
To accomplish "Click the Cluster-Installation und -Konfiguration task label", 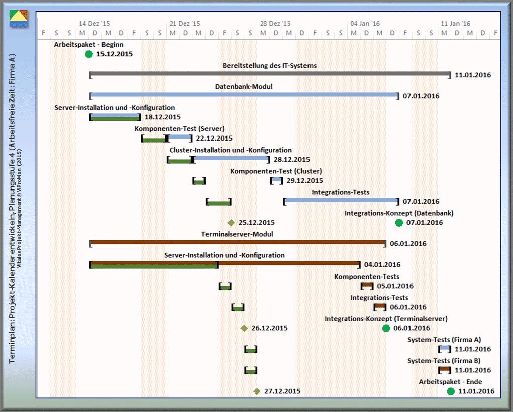I will tap(231, 150).
